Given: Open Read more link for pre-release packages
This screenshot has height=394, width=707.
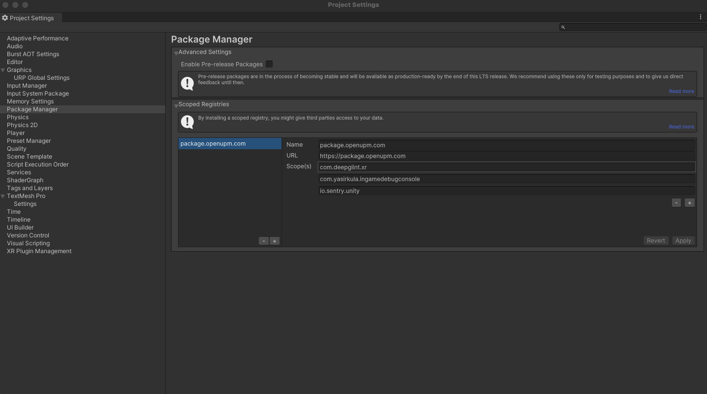Looking at the screenshot, I should point(681,91).
